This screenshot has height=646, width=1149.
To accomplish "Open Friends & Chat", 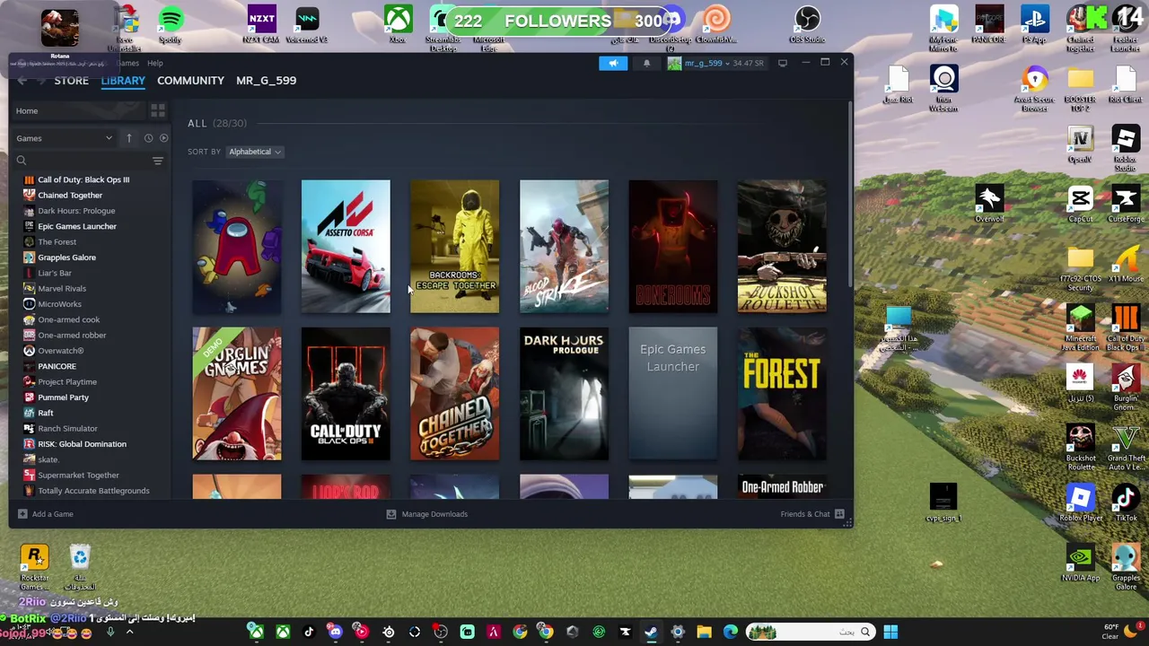I will tap(812, 514).
